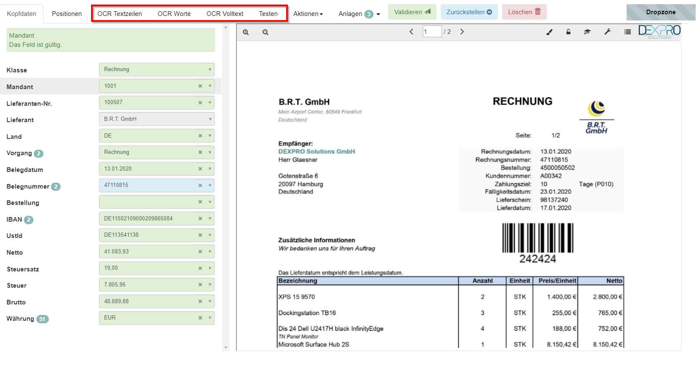The height and width of the screenshot is (368, 696).
Task: Open the OCR Textzeilen tab
Action: tap(120, 14)
